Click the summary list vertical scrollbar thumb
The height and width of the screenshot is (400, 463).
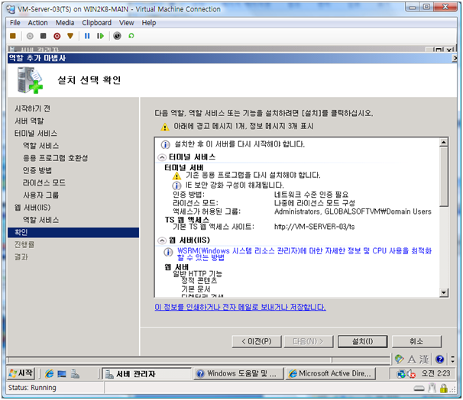pyautogui.click(x=444, y=176)
